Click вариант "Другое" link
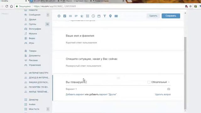The height and width of the screenshot is (113, 201). 108,94
